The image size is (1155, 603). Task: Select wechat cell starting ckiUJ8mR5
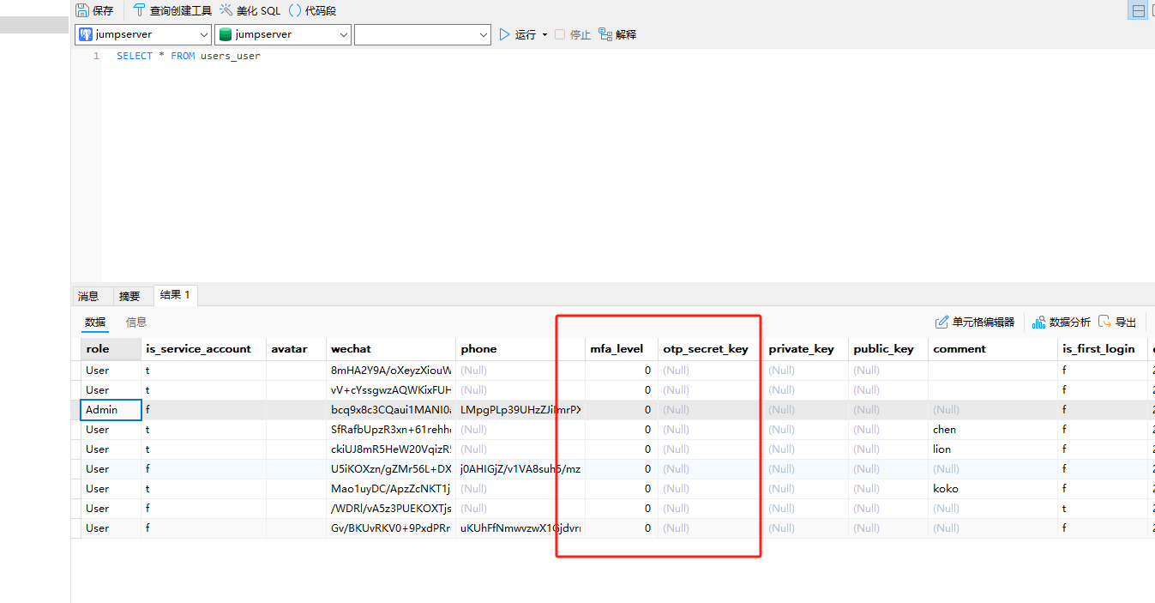(x=390, y=449)
